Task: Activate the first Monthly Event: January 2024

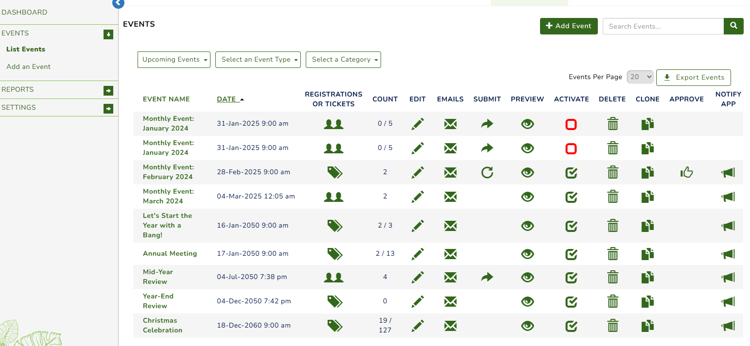Action: click(571, 124)
